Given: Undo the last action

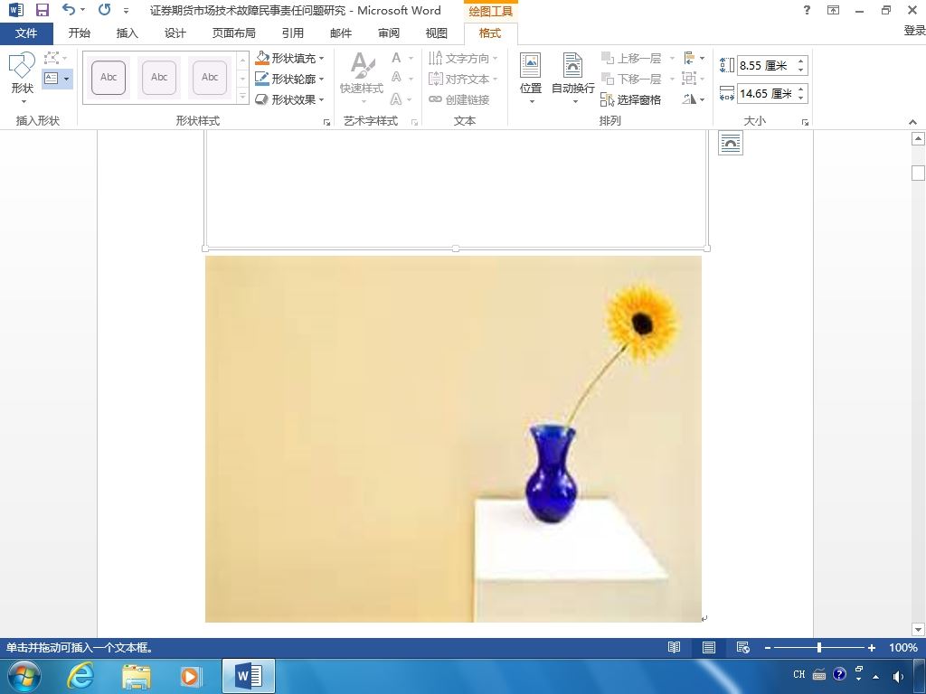Looking at the screenshot, I should 69,10.
